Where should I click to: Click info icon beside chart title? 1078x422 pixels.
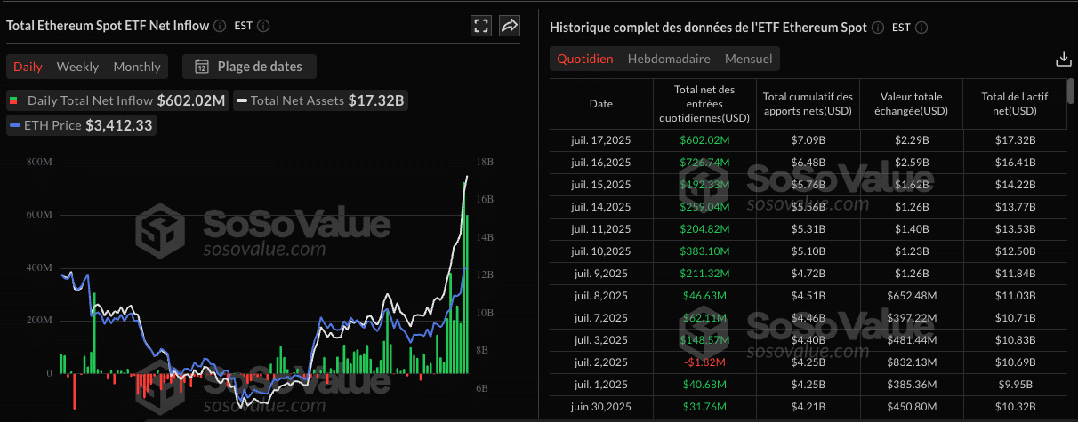(220, 26)
